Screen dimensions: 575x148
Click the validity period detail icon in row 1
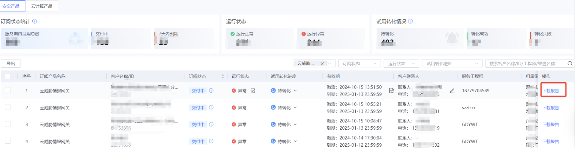(x=391, y=91)
